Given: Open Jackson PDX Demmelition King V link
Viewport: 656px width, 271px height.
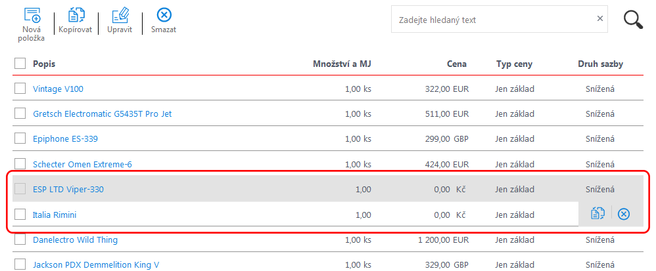Looking at the screenshot, I should click(96, 264).
